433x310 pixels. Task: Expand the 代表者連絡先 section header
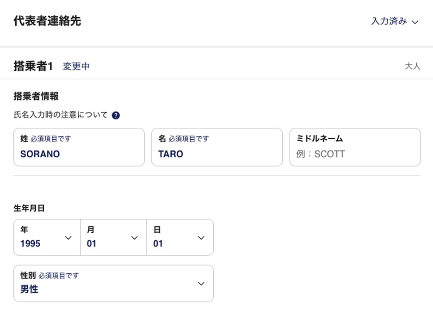[47, 21]
